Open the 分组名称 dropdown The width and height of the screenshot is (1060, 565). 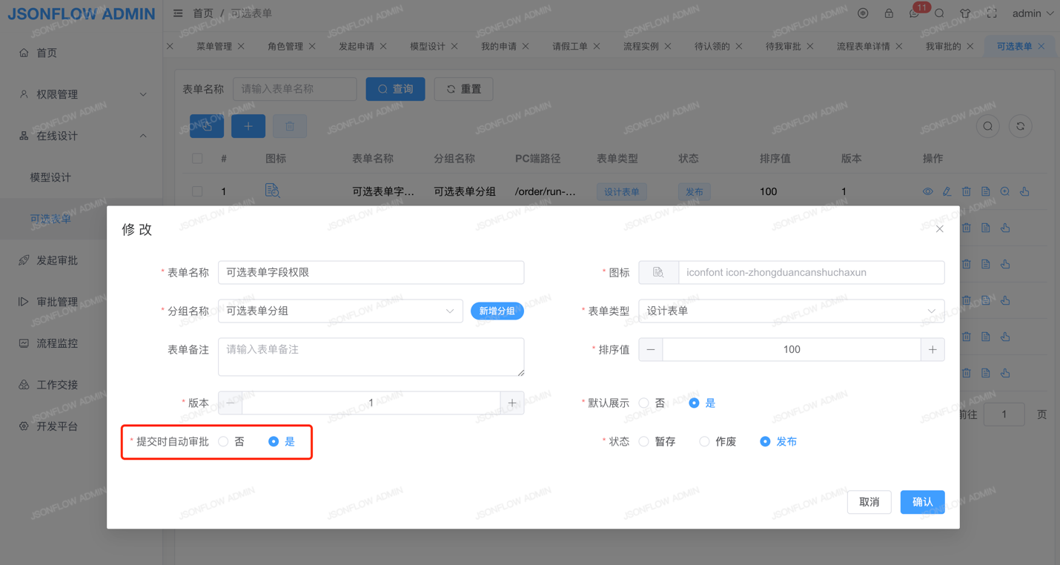click(340, 311)
